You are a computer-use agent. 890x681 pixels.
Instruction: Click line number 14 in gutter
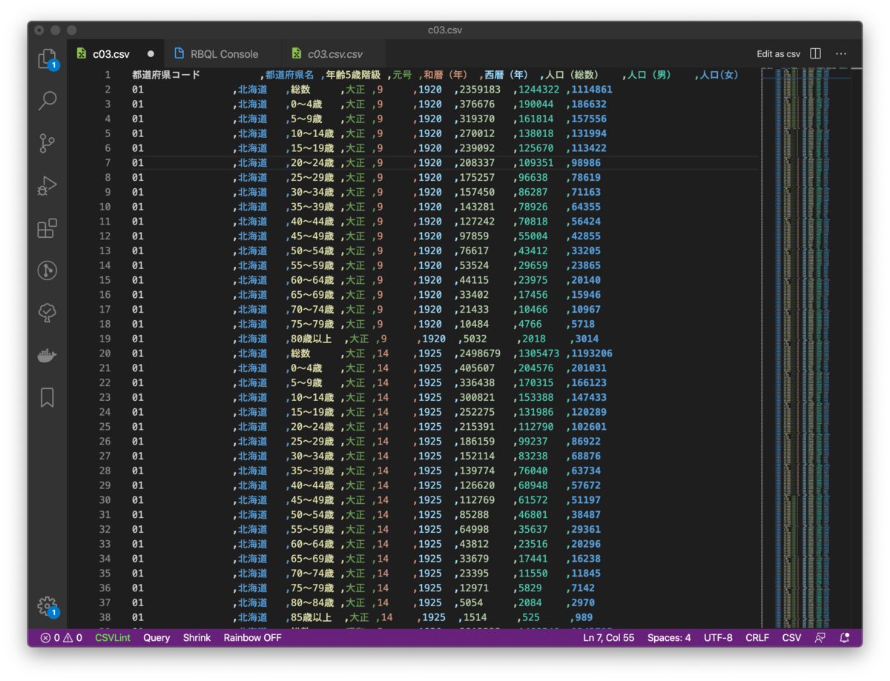[105, 265]
